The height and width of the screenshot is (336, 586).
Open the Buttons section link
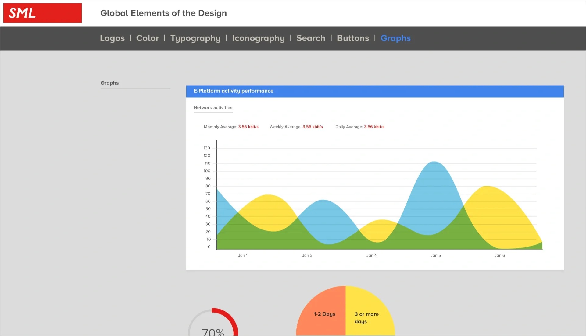353,38
